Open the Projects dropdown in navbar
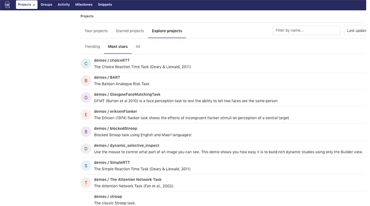The height and width of the screenshot is (206, 370). 27,5
